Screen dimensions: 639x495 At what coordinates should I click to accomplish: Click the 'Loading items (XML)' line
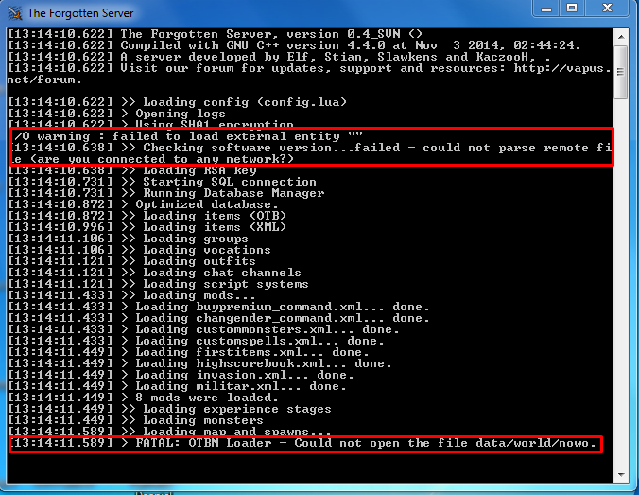click(147, 227)
